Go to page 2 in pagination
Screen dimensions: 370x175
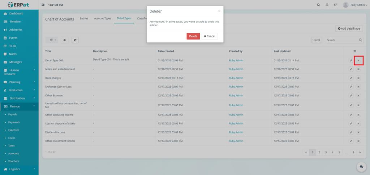[319, 152]
